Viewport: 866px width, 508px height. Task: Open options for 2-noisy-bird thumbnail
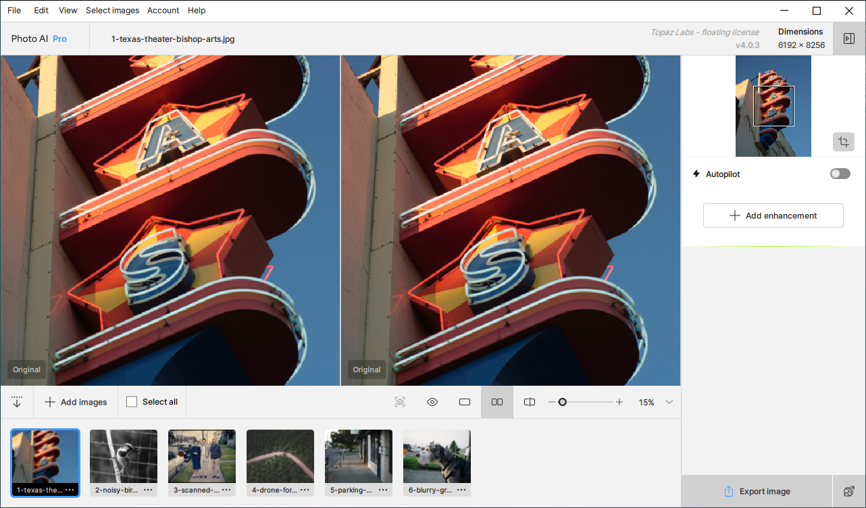tap(148, 490)
